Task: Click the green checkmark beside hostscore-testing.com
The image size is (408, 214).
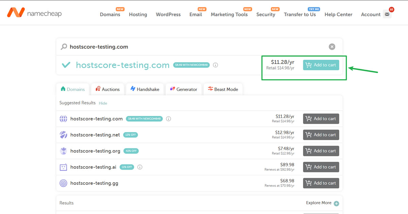Action: click(66, 65)
